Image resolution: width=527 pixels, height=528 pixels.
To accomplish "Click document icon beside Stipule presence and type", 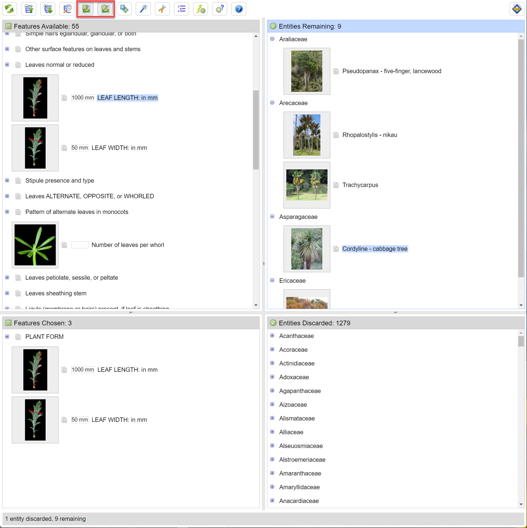I will 18,181.
